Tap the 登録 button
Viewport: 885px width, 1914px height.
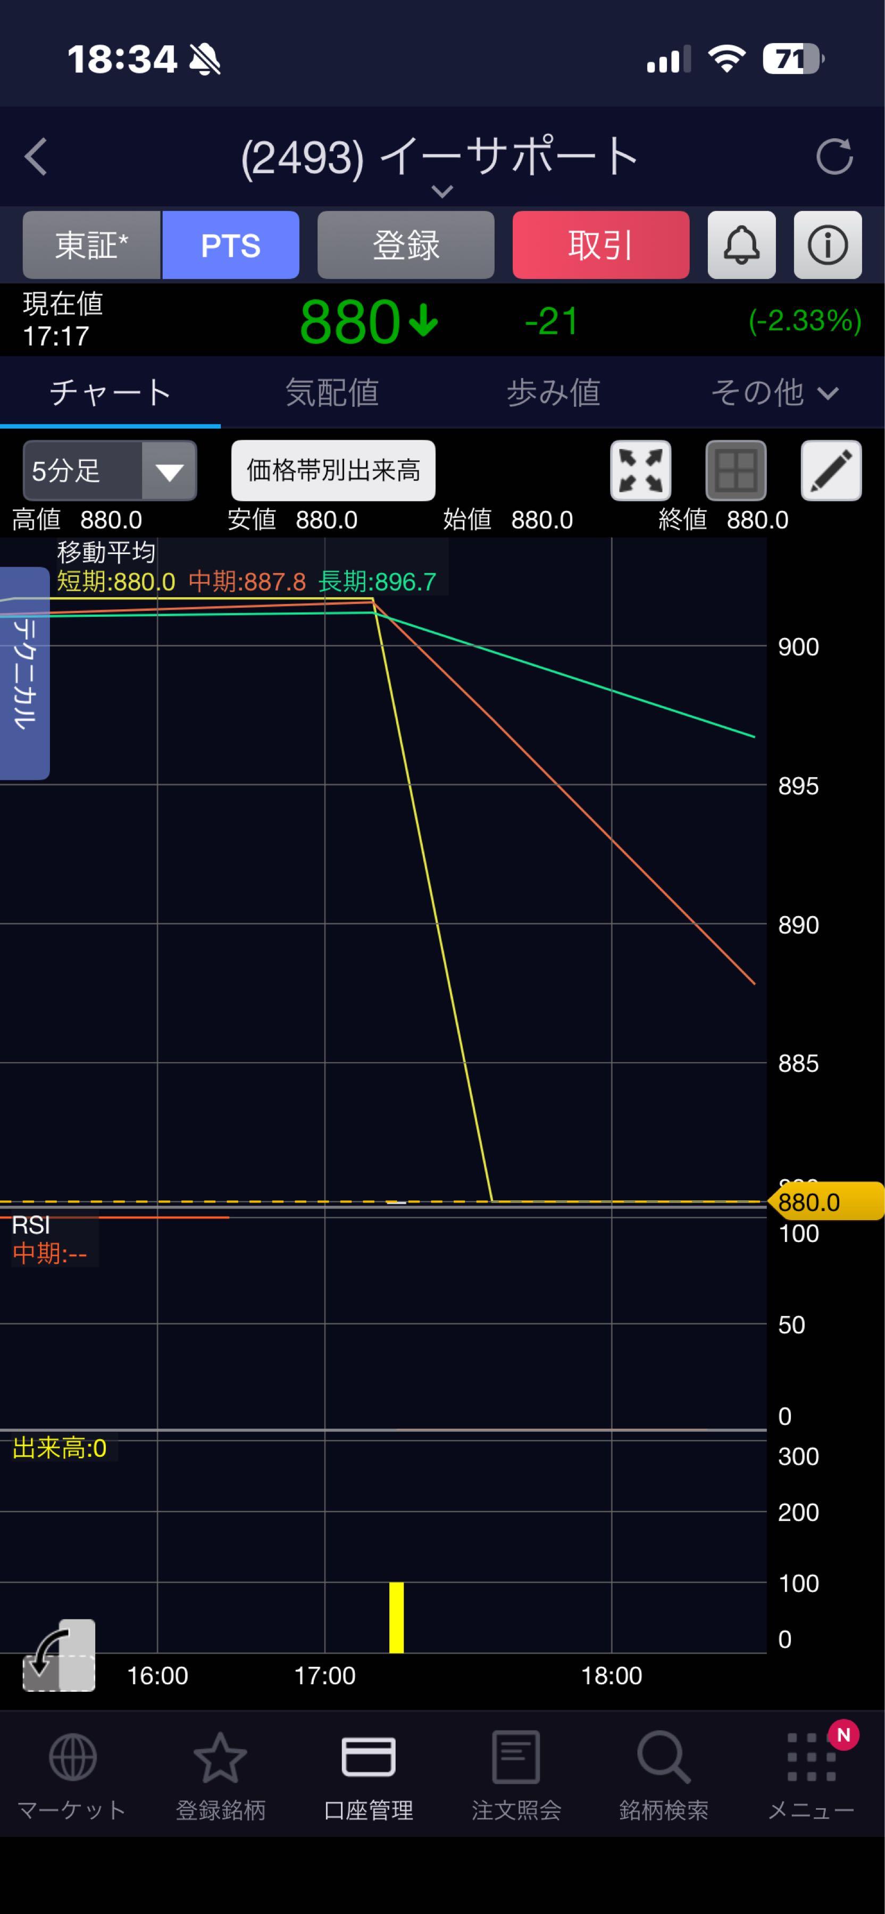[x=406, y=245]
